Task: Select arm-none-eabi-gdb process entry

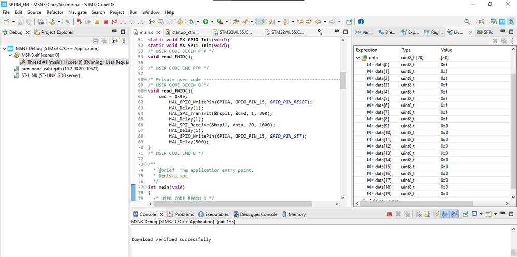Action: coord(56,69)
